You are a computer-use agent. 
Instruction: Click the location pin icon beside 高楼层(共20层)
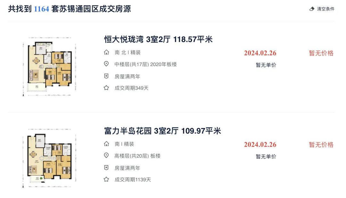[106, 156]
